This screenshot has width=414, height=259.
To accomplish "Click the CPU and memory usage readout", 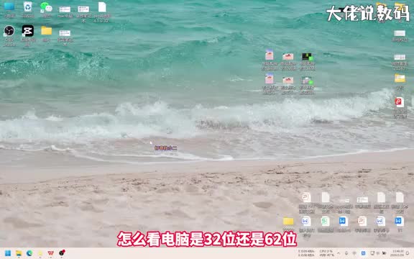I will point(326,253).
